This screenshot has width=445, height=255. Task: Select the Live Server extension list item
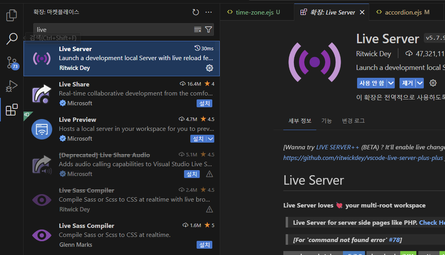click(x=122, y=59)
